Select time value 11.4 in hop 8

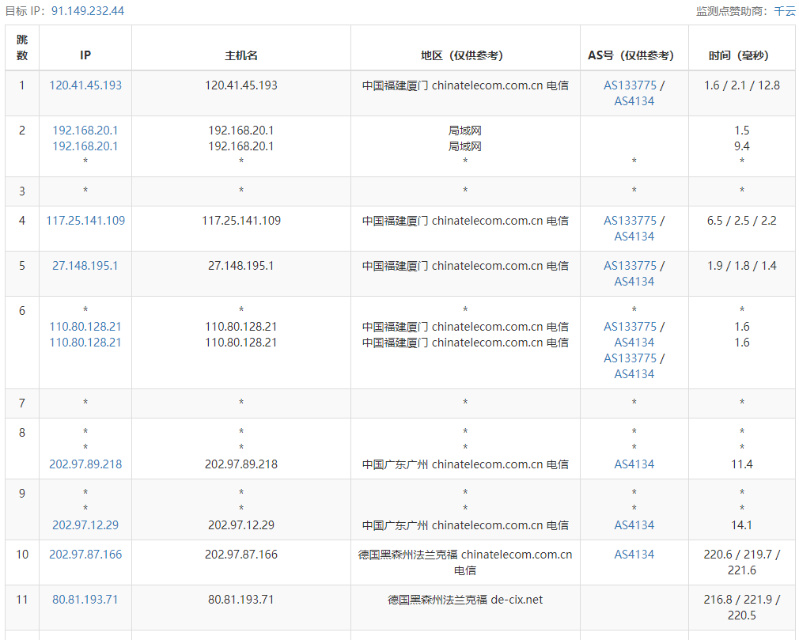coord(742,464)
